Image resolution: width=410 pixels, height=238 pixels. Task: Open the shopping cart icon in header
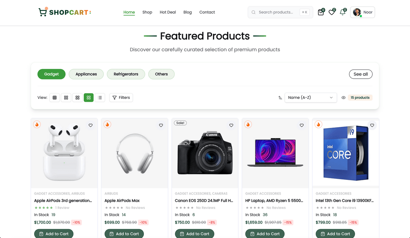click(x=320, y=12)
